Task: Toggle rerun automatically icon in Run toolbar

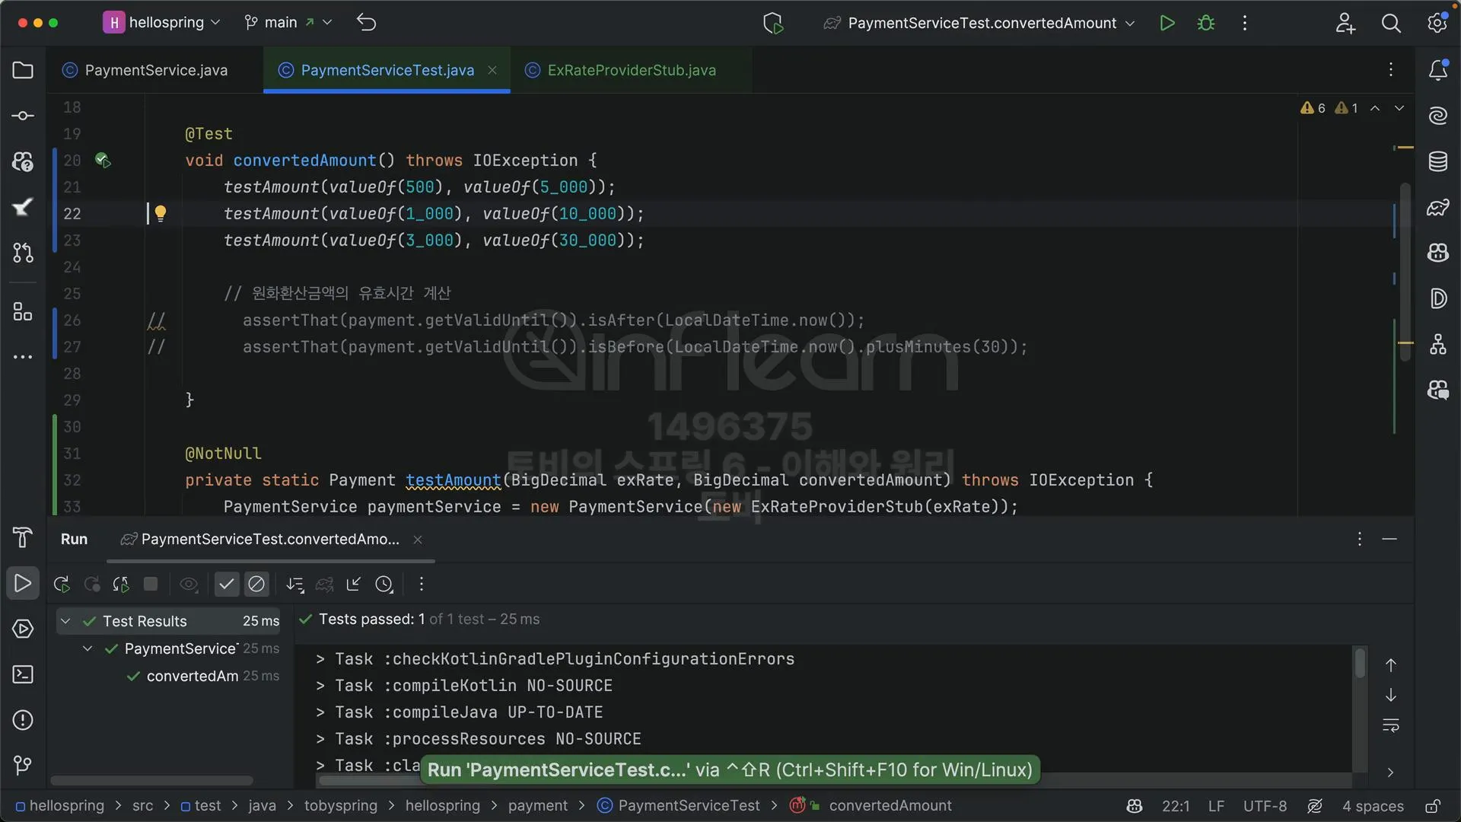Action: pos(121,584)
